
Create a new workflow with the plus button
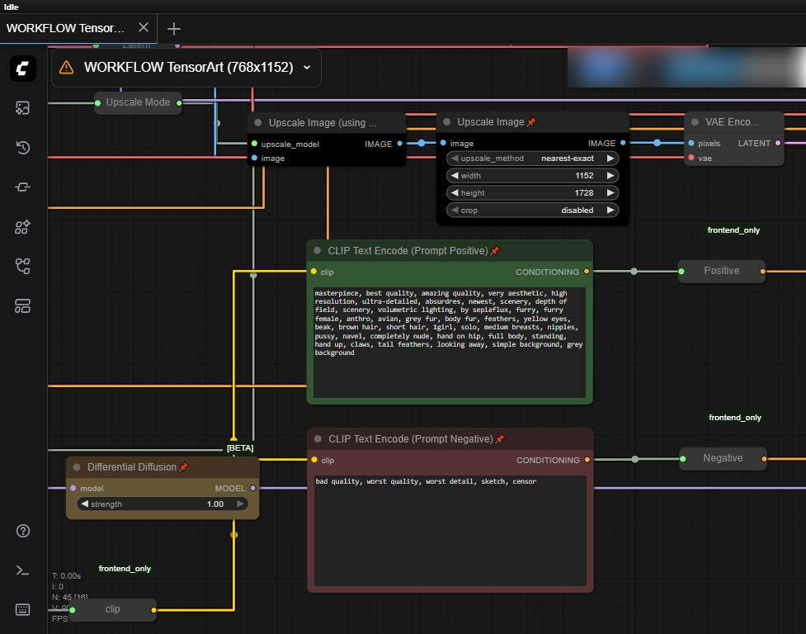[173, 27]
